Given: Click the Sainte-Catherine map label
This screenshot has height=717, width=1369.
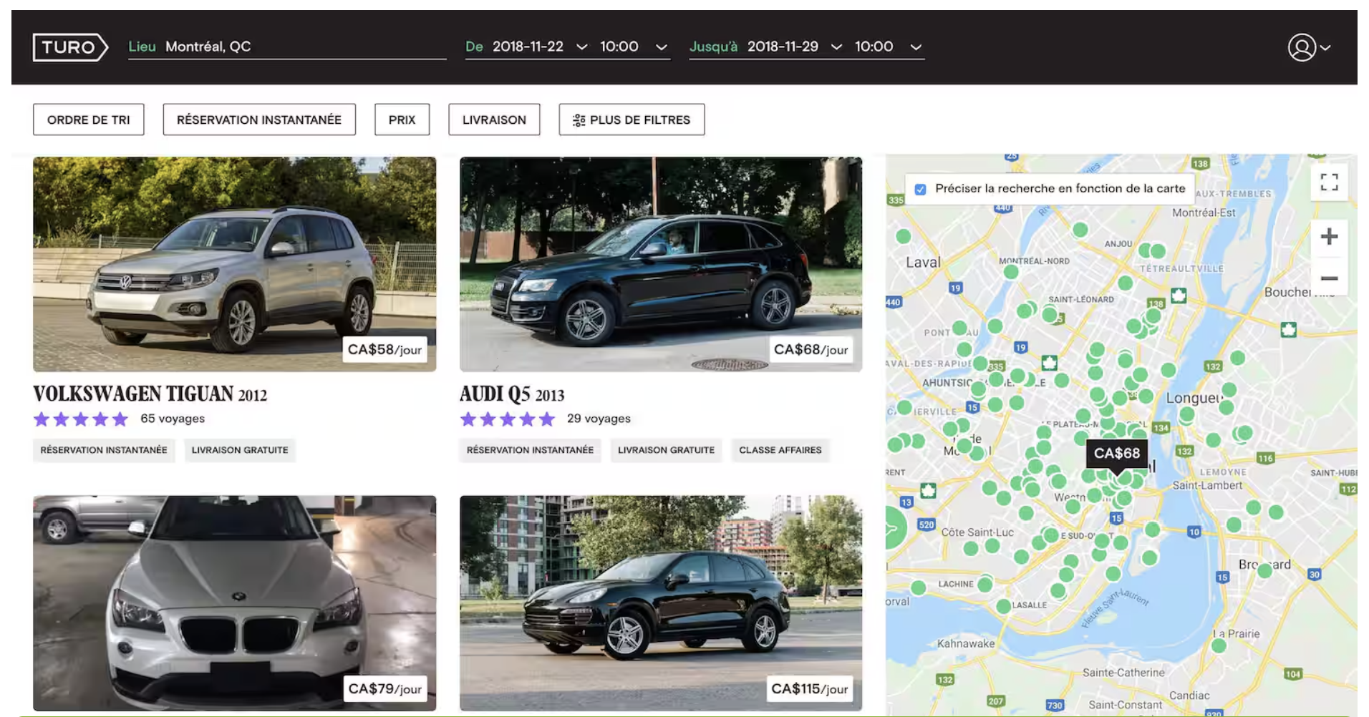Looking at the screenshot, I should pyautogui.click(x=1123, y=673).
